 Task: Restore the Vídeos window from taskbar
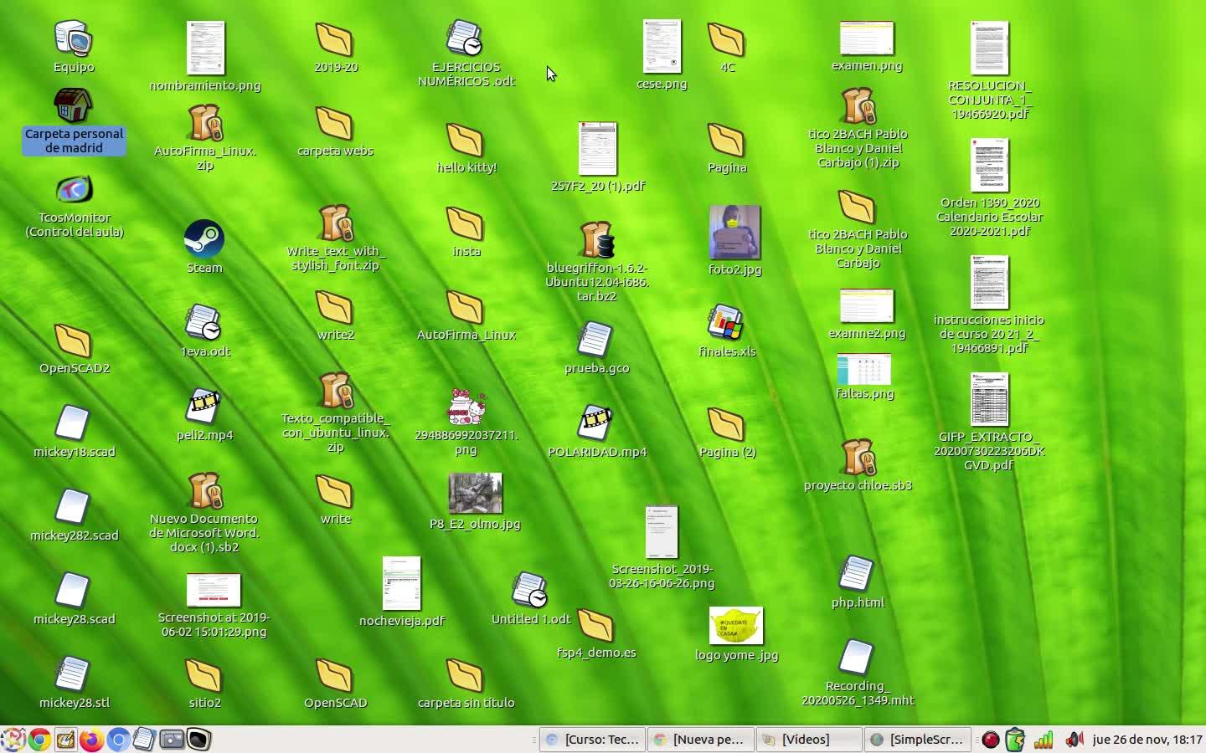click(x=809, y=740)
